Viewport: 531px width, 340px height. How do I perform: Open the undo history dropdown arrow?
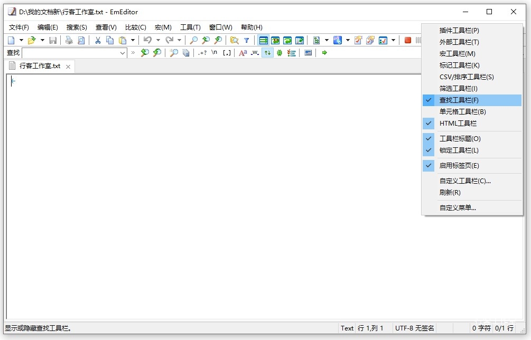click(x=158, y=41)
